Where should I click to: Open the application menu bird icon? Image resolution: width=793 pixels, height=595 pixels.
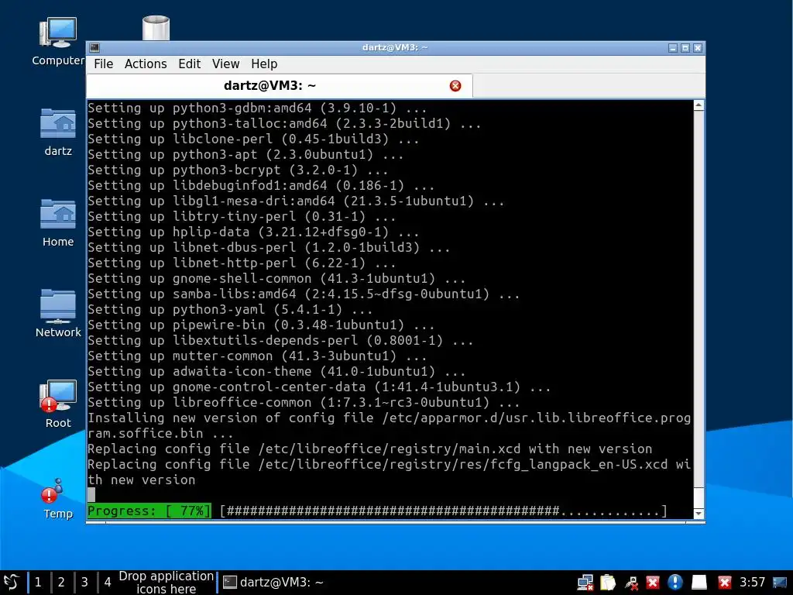[x=11, y=583]
